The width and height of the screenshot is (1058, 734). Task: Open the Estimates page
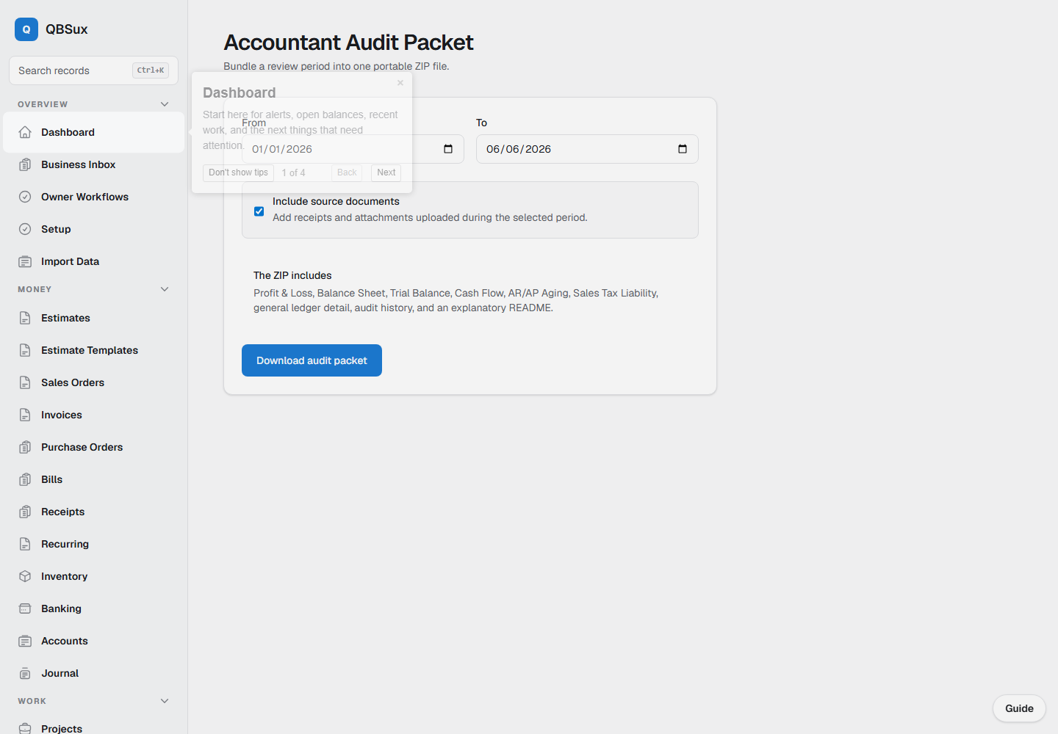click(x=93, y=318)
